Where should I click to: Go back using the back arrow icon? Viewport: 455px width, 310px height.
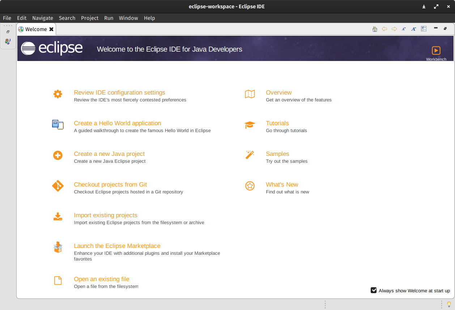[384, 29]
